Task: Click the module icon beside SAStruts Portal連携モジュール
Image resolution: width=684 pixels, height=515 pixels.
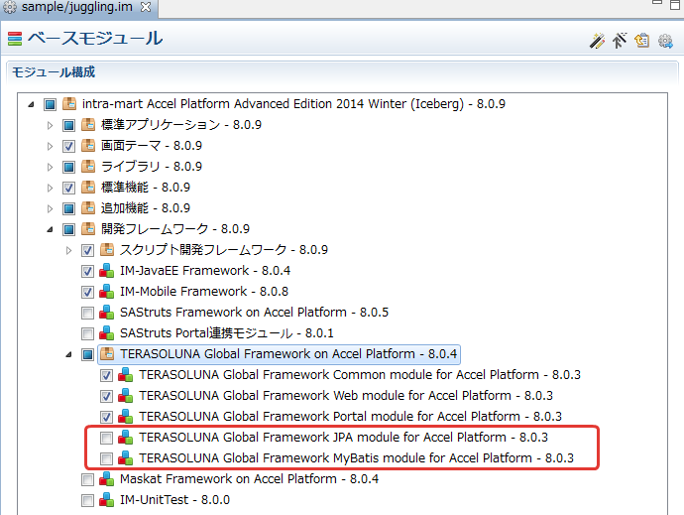Action: 107,332
